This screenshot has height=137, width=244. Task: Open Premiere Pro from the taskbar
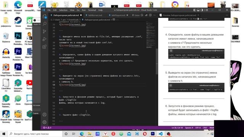152,134
